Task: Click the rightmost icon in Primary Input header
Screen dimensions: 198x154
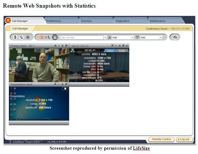Action: [66, 46]
